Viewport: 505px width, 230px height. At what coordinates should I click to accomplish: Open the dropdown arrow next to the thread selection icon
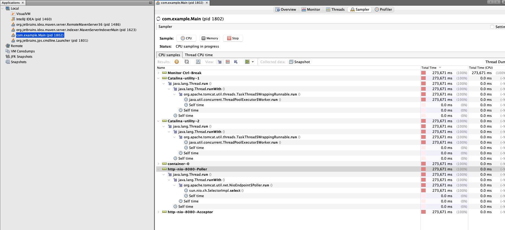(x=253, y=62)
